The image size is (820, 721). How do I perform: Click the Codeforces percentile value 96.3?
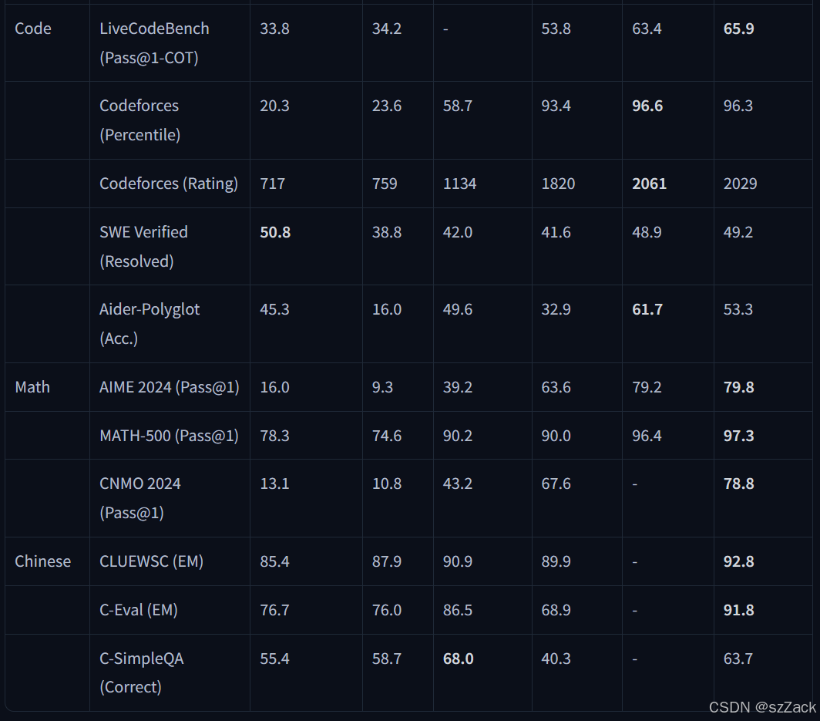[738, 106]
